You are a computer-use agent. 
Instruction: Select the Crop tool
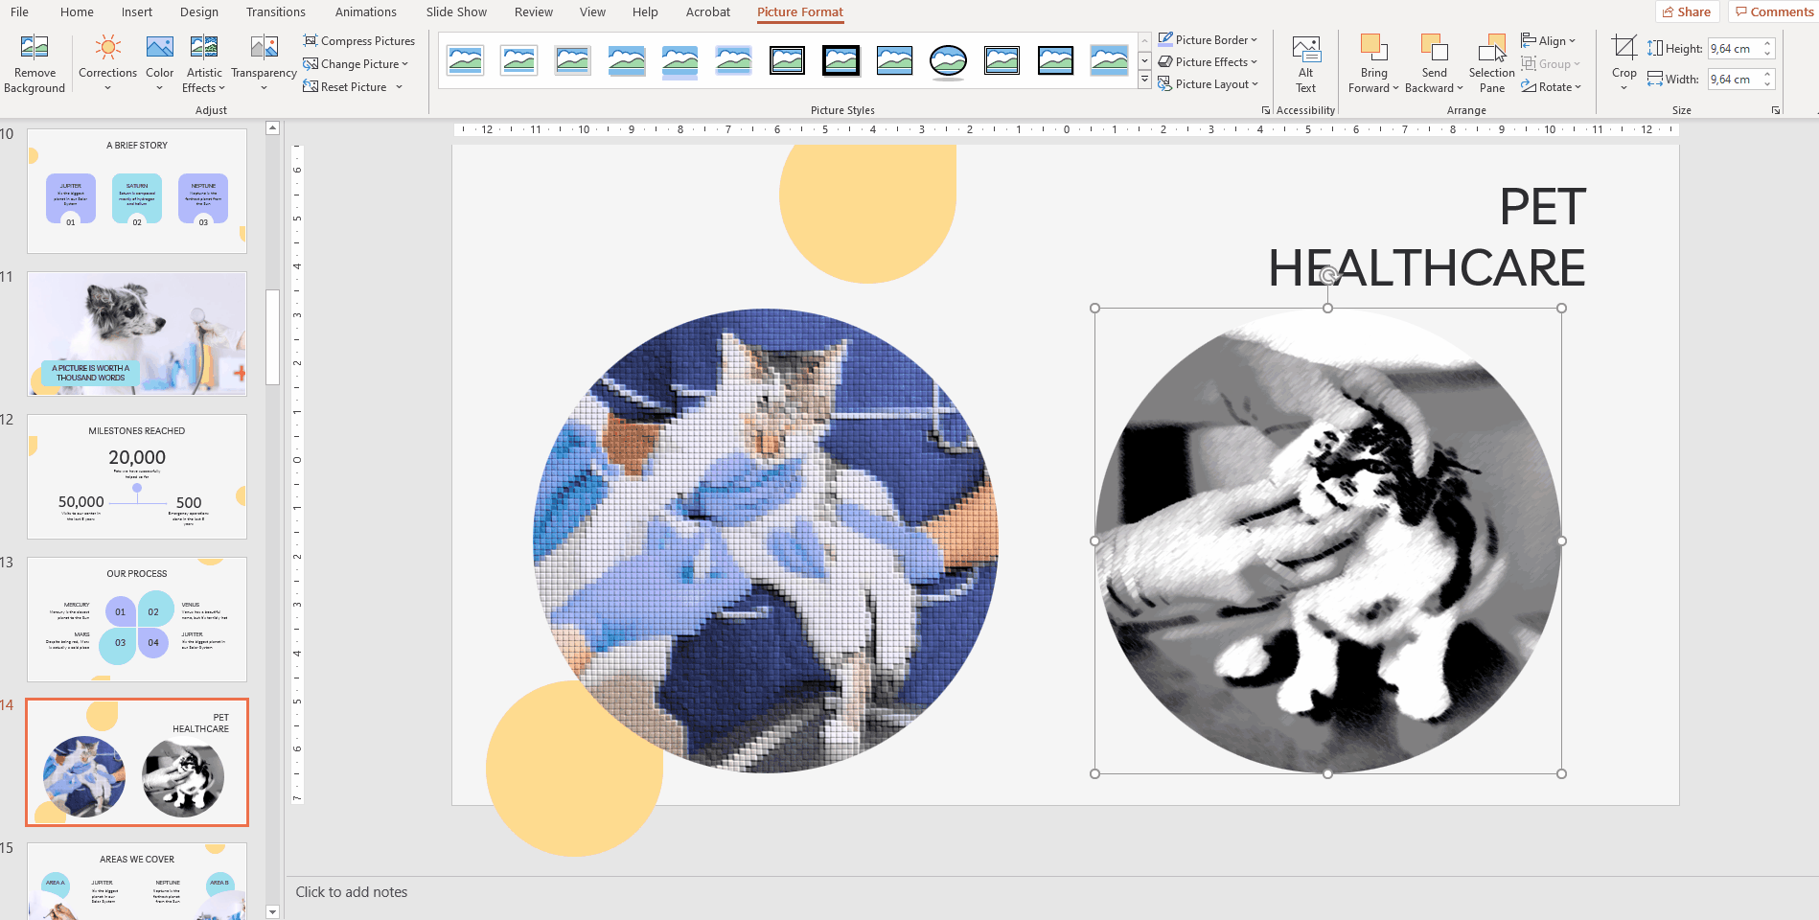[1623, 48]
